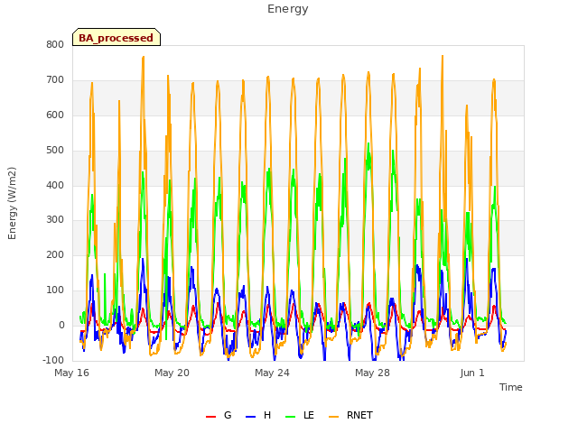Screen dimensions: 578x433
Task: Click the 700 y-axis tick label
Action: pyautogui.click(x=55, y=80)
